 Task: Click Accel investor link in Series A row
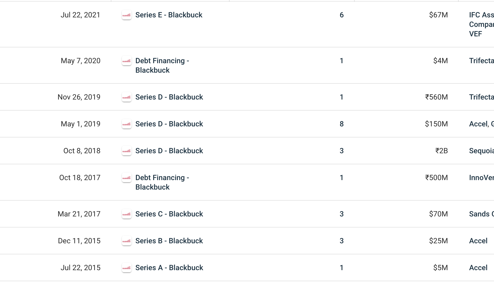click(x=478, y=268)
